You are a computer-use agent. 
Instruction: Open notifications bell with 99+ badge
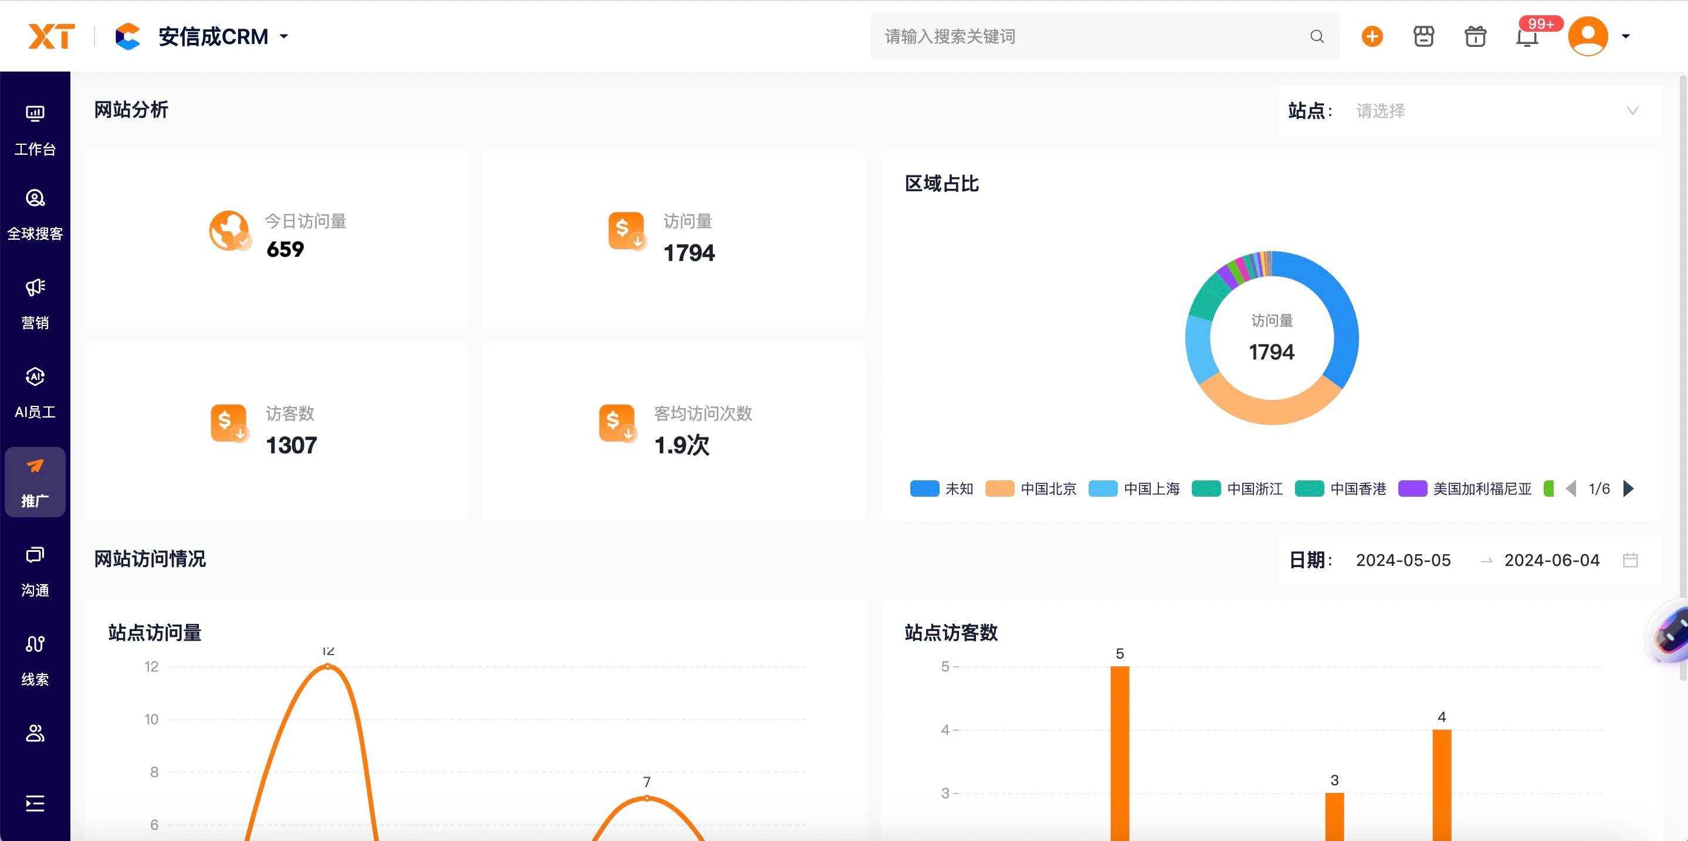click(1528, 37)
